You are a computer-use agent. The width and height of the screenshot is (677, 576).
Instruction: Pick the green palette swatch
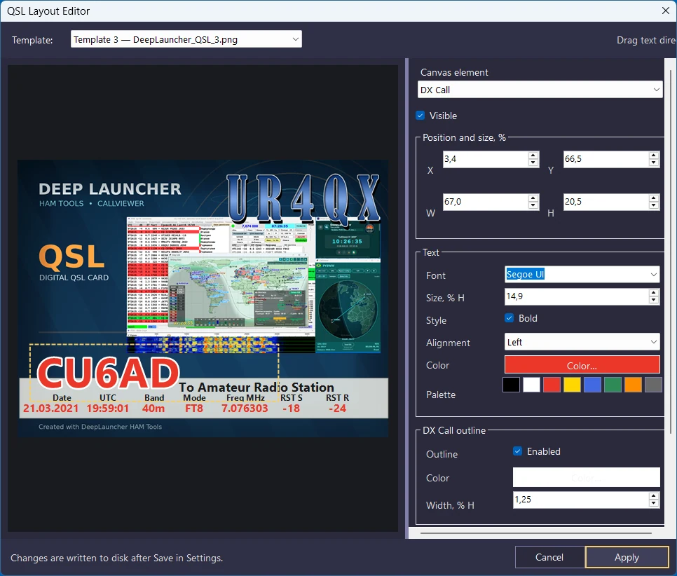613,384
